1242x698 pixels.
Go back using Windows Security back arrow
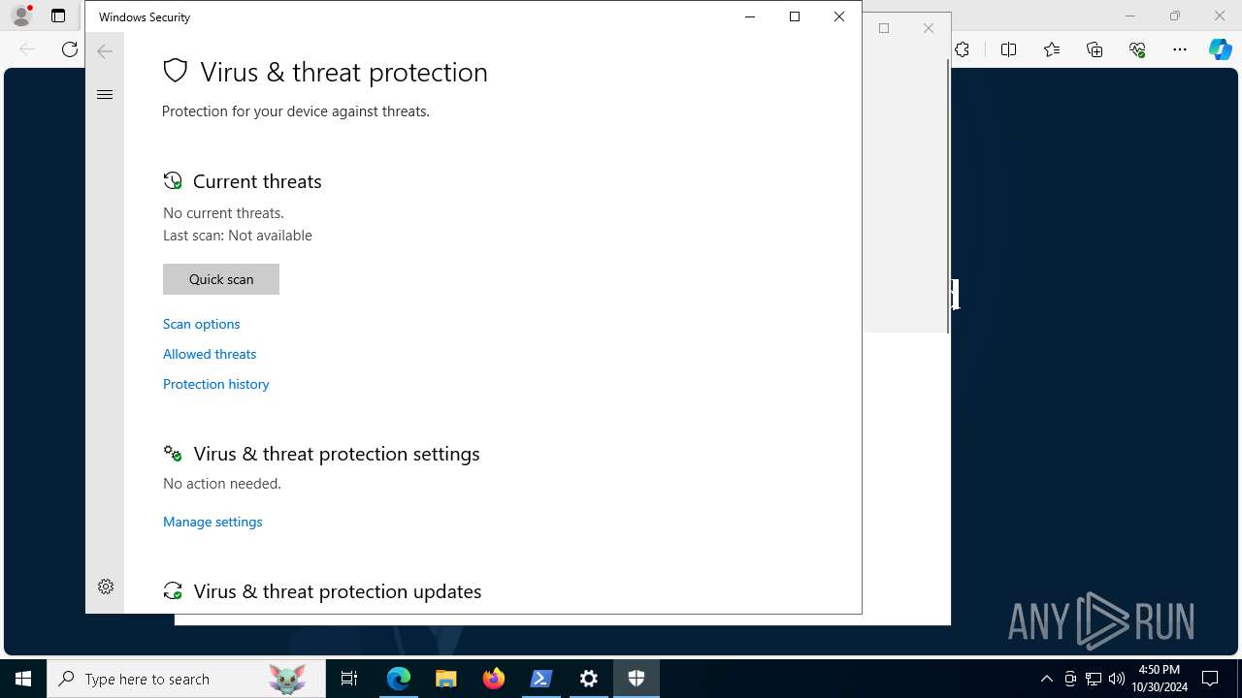point(105,51)
